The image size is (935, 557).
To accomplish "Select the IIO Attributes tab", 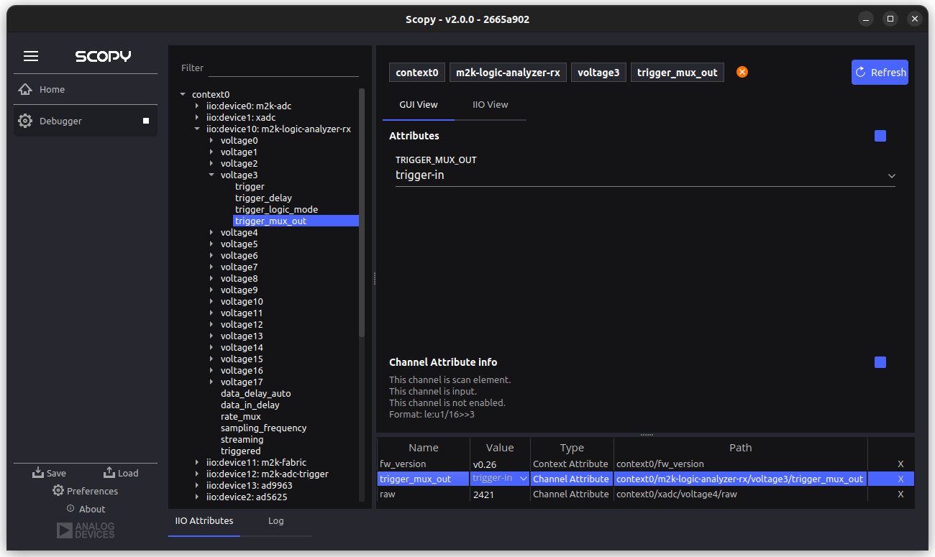I will [204, 521].
